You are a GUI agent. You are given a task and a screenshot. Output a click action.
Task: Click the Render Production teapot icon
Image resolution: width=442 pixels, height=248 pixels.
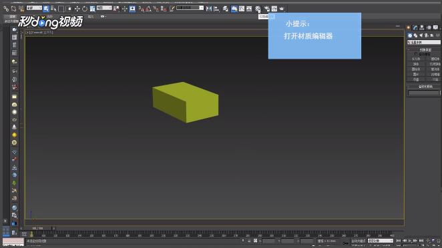click(282, 9)
